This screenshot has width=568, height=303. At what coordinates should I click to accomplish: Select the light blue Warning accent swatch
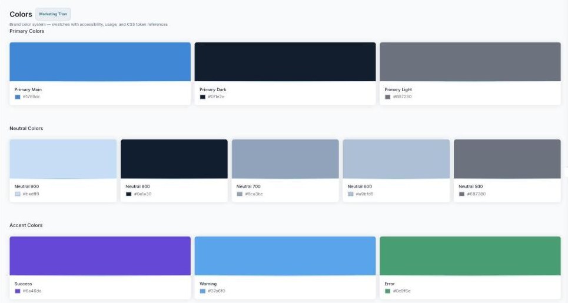[x=285, y=256]
